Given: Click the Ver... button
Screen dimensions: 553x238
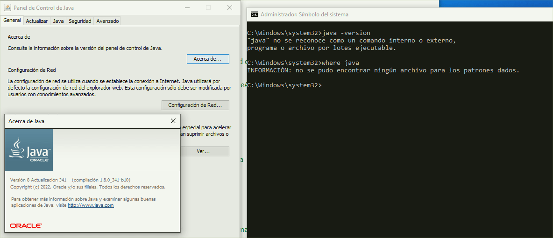Looking at the screenshot, I should point(203,152).
